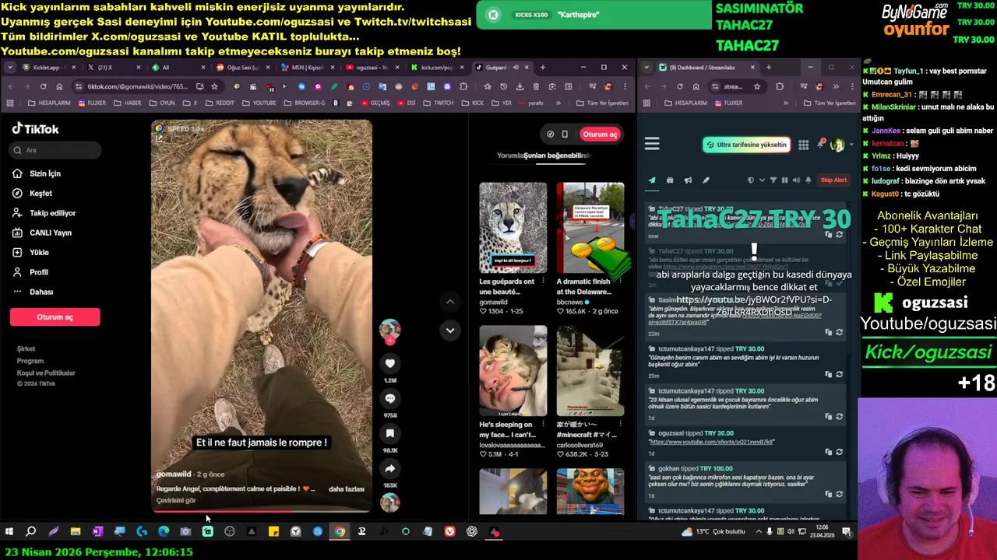Open gomawild creator avatar beside video
The height and width of the screenshot is (560, 997).
coord(389,330)
